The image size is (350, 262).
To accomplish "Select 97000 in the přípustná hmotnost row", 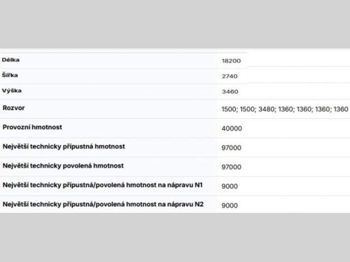I will click(x=231, y=148).
